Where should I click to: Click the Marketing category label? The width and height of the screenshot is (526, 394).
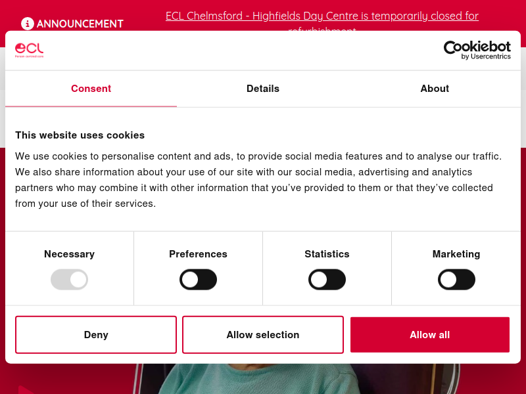click(x=456, y=254)
